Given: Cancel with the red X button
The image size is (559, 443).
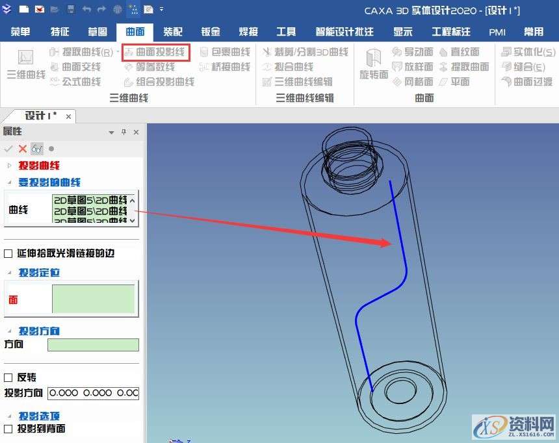Looking at the screenshot, I should coord(21,148).
